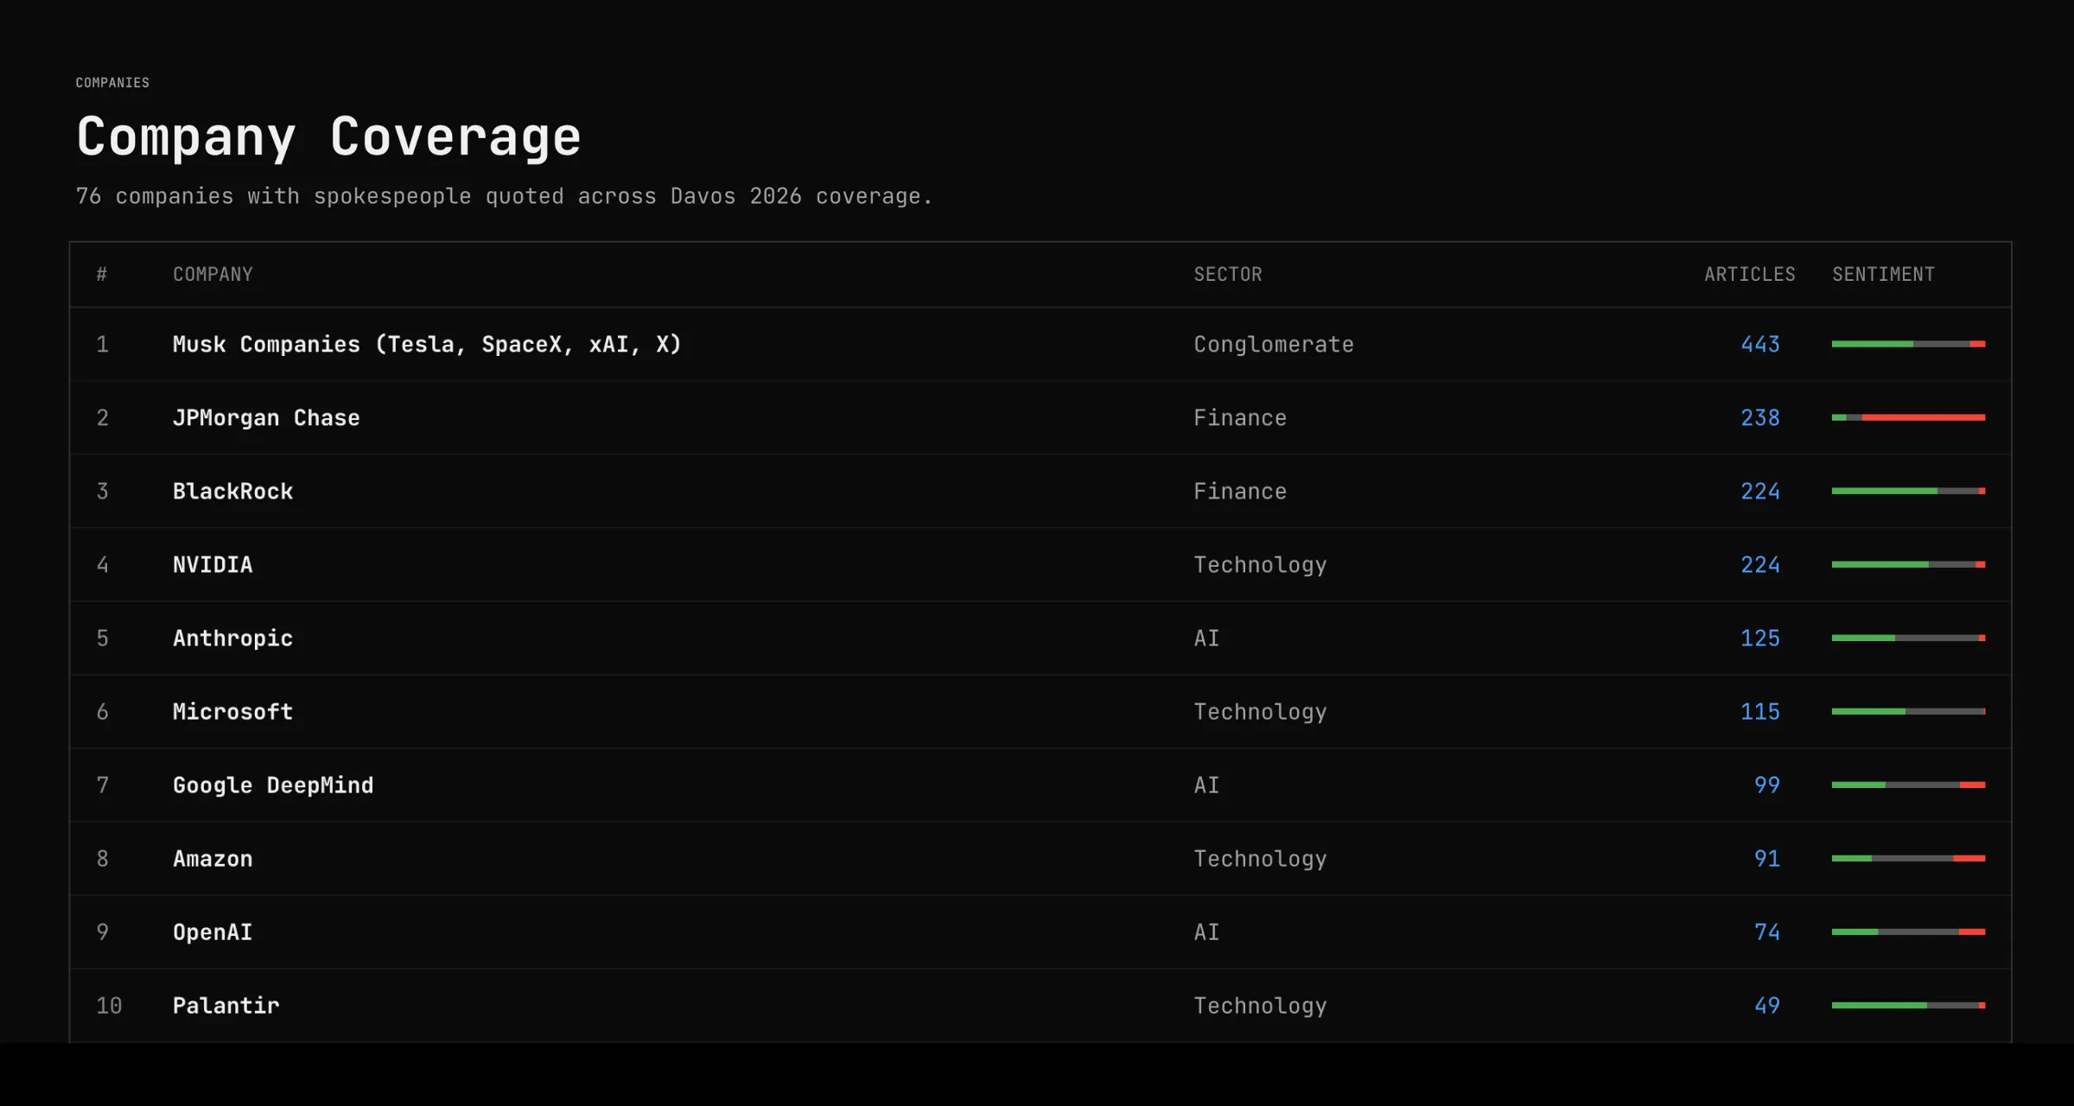Click BlackRock's 224 article count
This screenshot has width=2074, height=1106.
pos(1760,492)
